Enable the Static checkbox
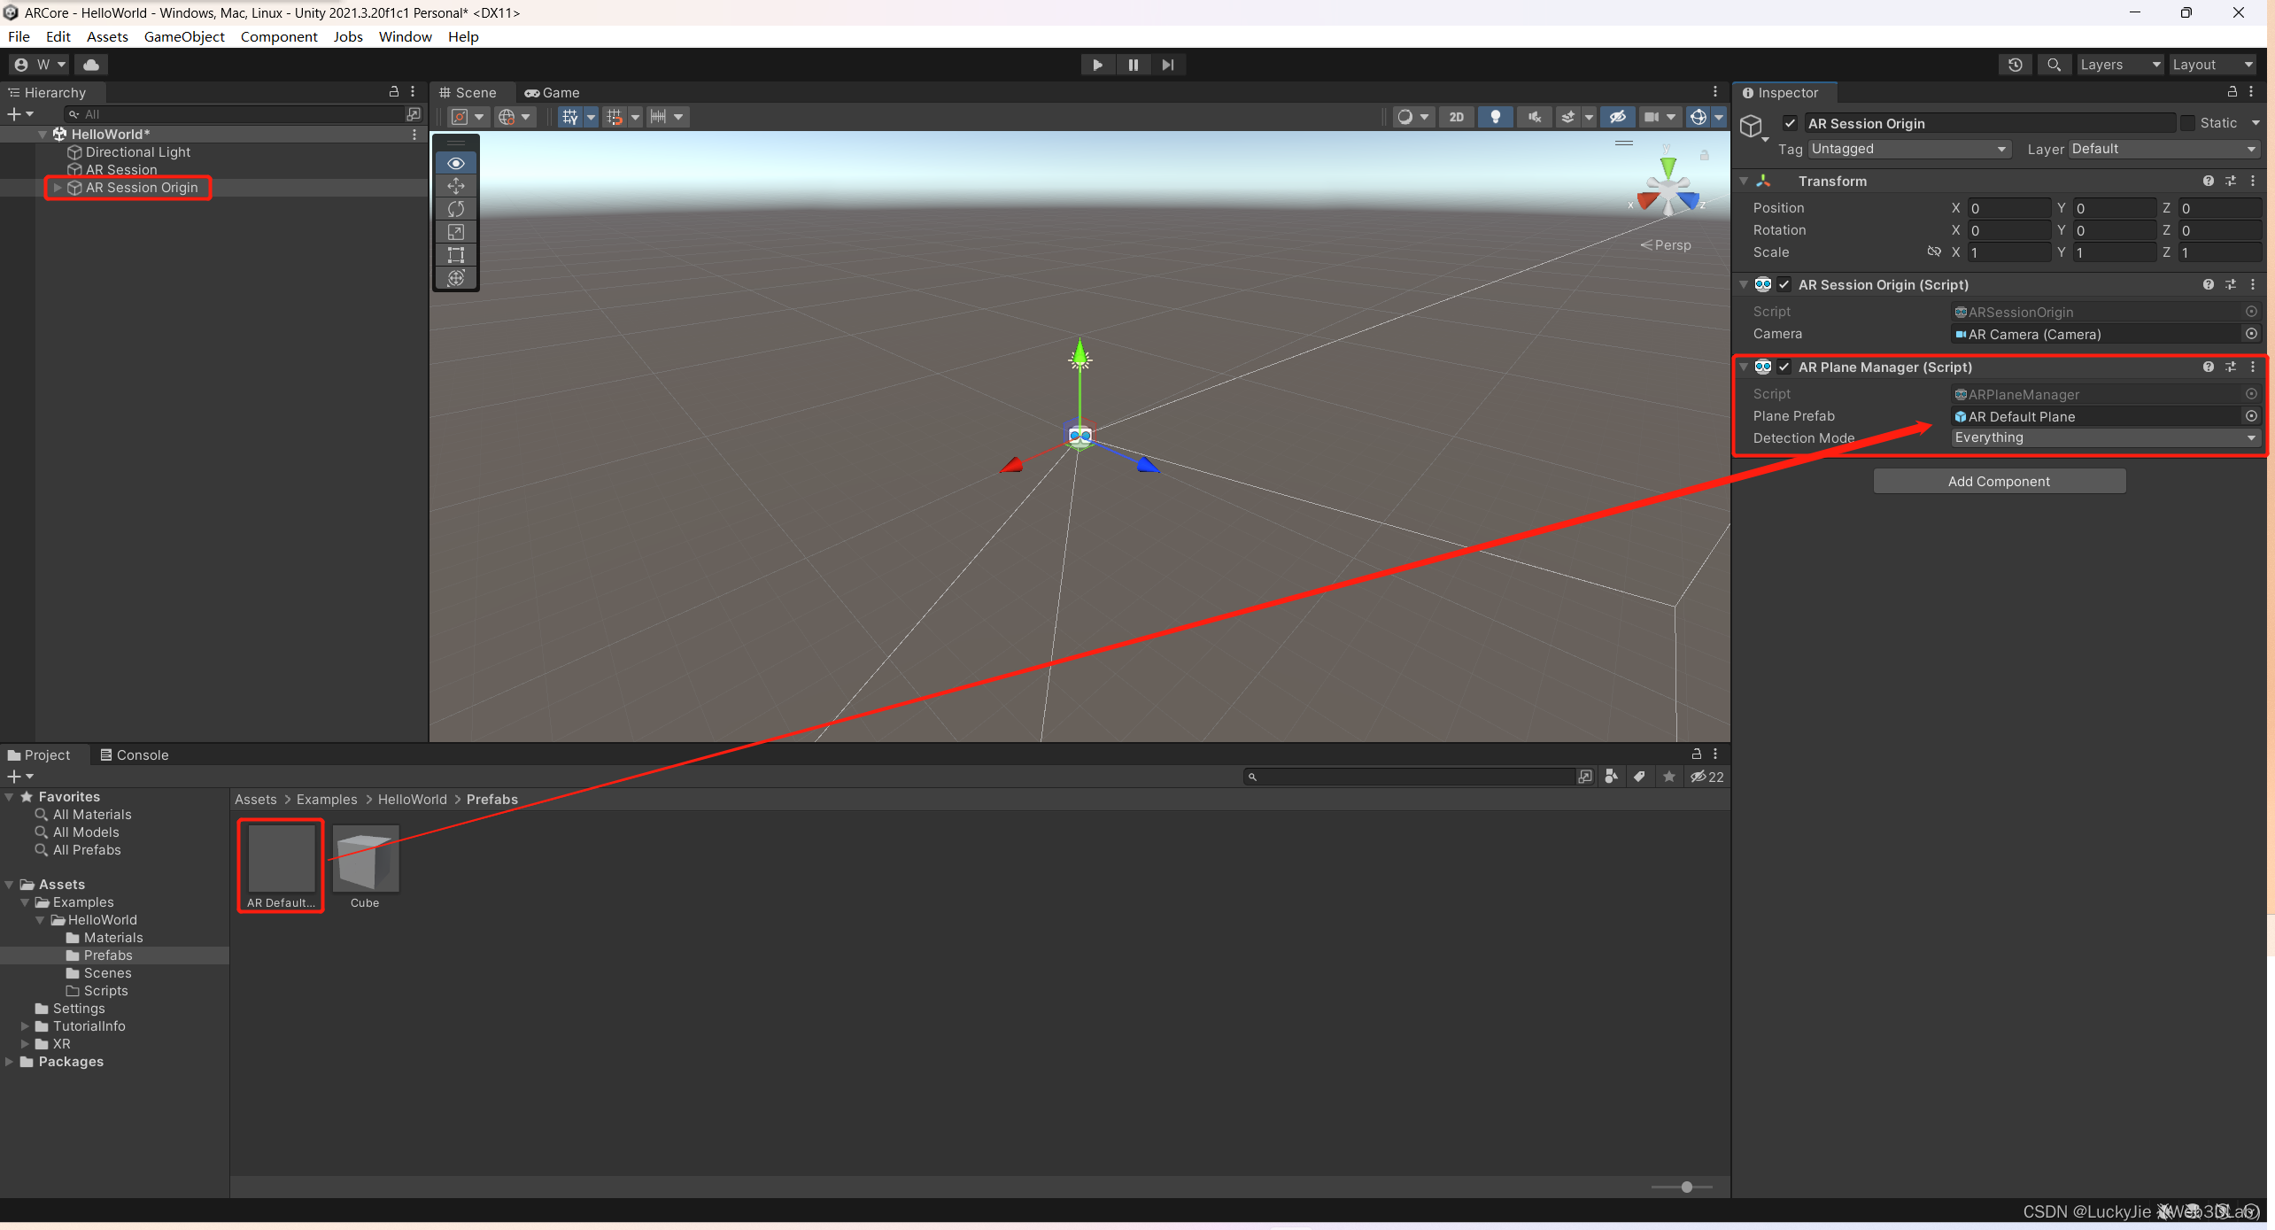 2188,123
